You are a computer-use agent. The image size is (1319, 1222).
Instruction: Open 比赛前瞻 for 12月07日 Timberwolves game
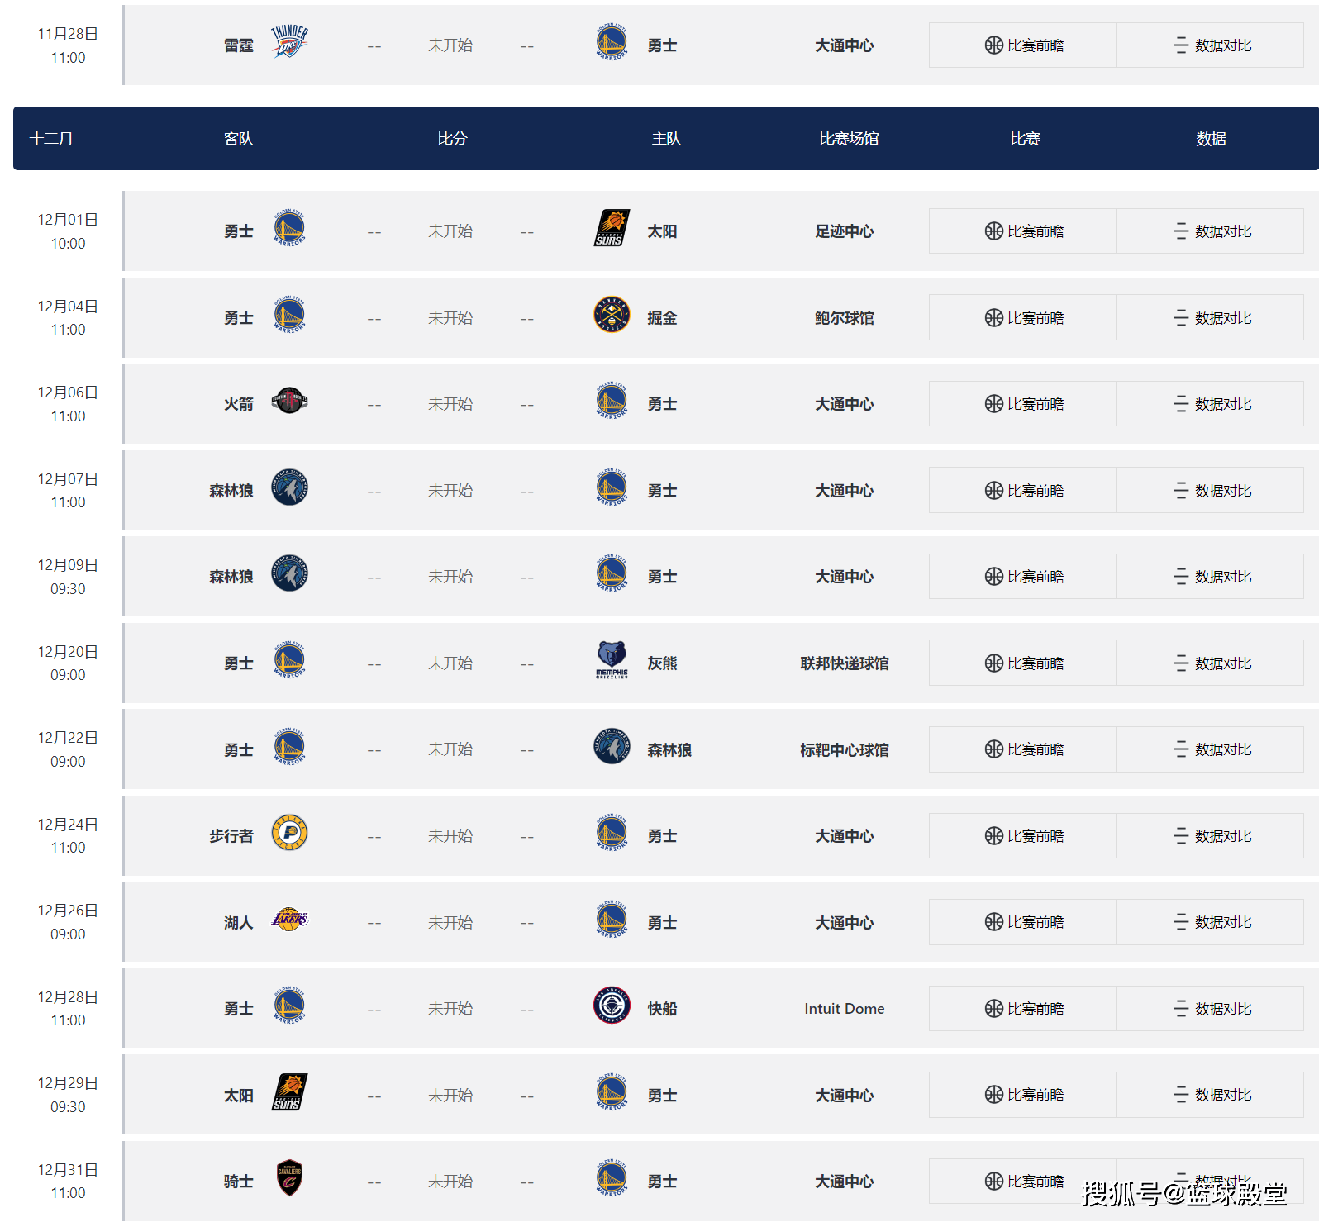[x=1022, y=490]
